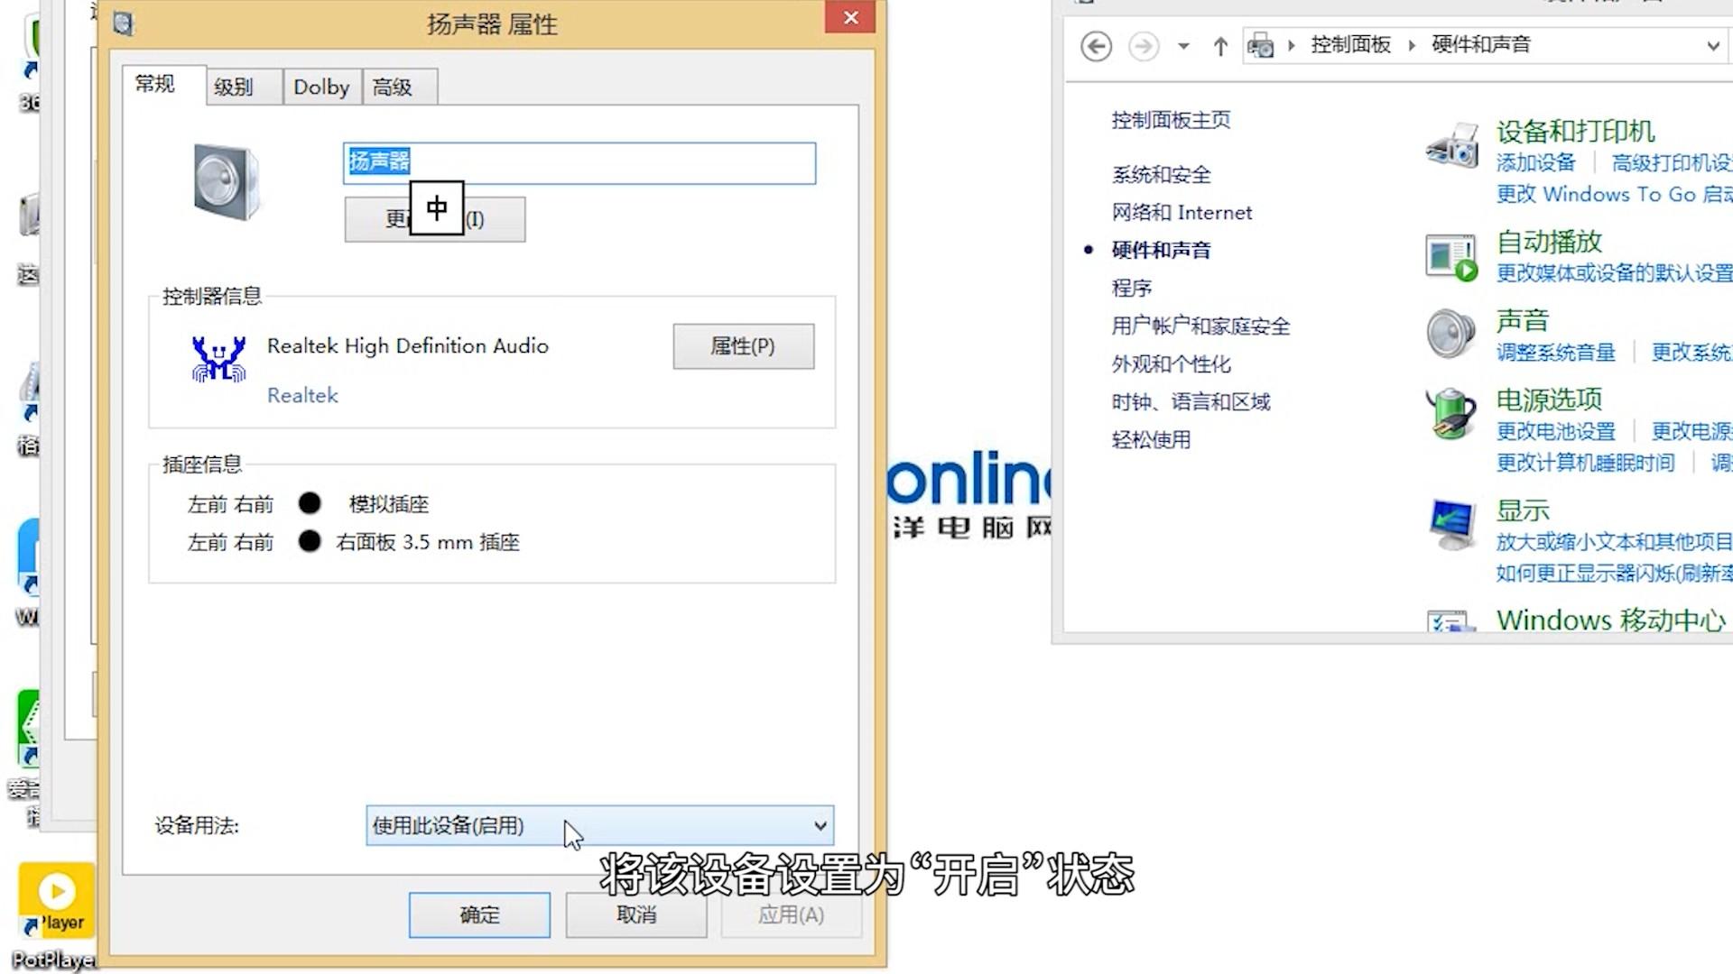Open 外观和个性化 category
The image size is (1733, 974).
click(x=1171, y=363)
